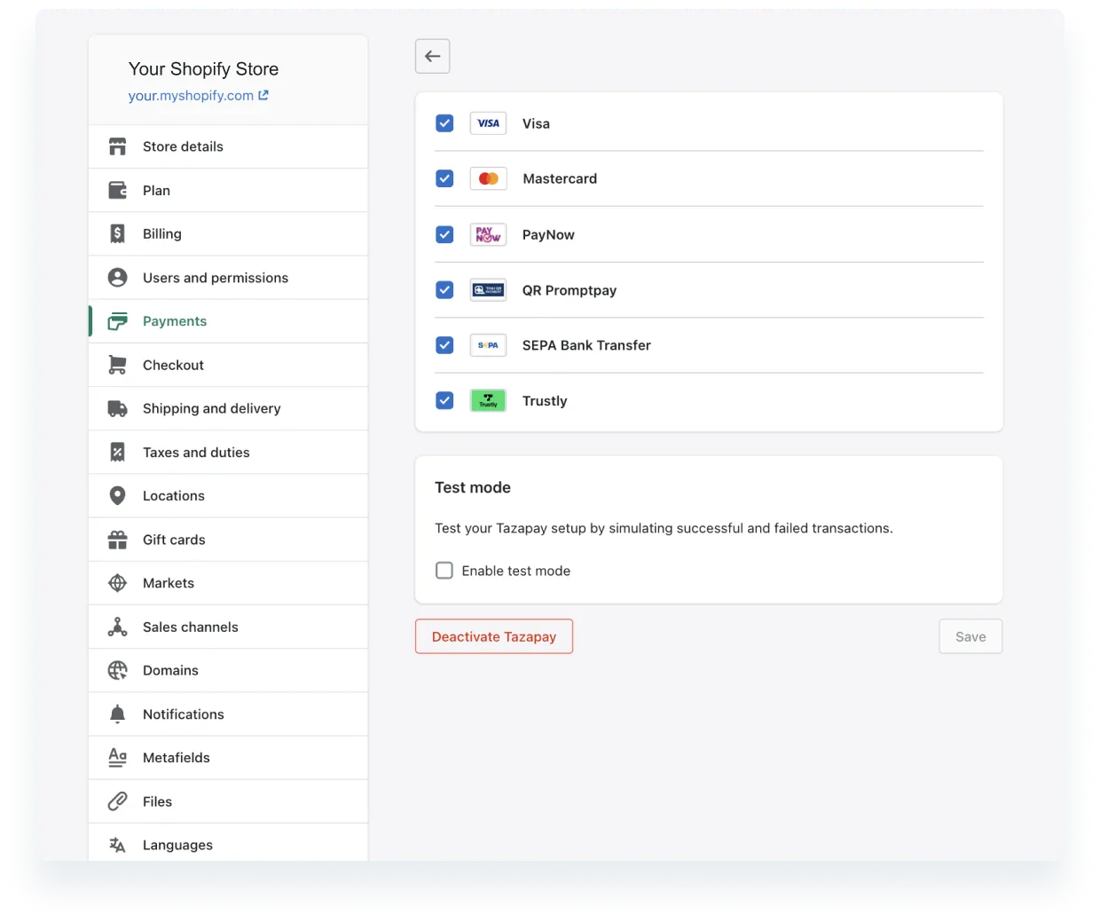Uncheck the Mastercard payment method checkbox
The height and width of the screenshot is (923, 1100).
click(x=444, y=178)
